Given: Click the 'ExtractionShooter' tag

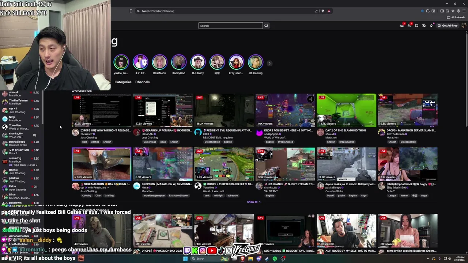Looking at the screenshot, I should pyautogui.click(x=178, y=195).
